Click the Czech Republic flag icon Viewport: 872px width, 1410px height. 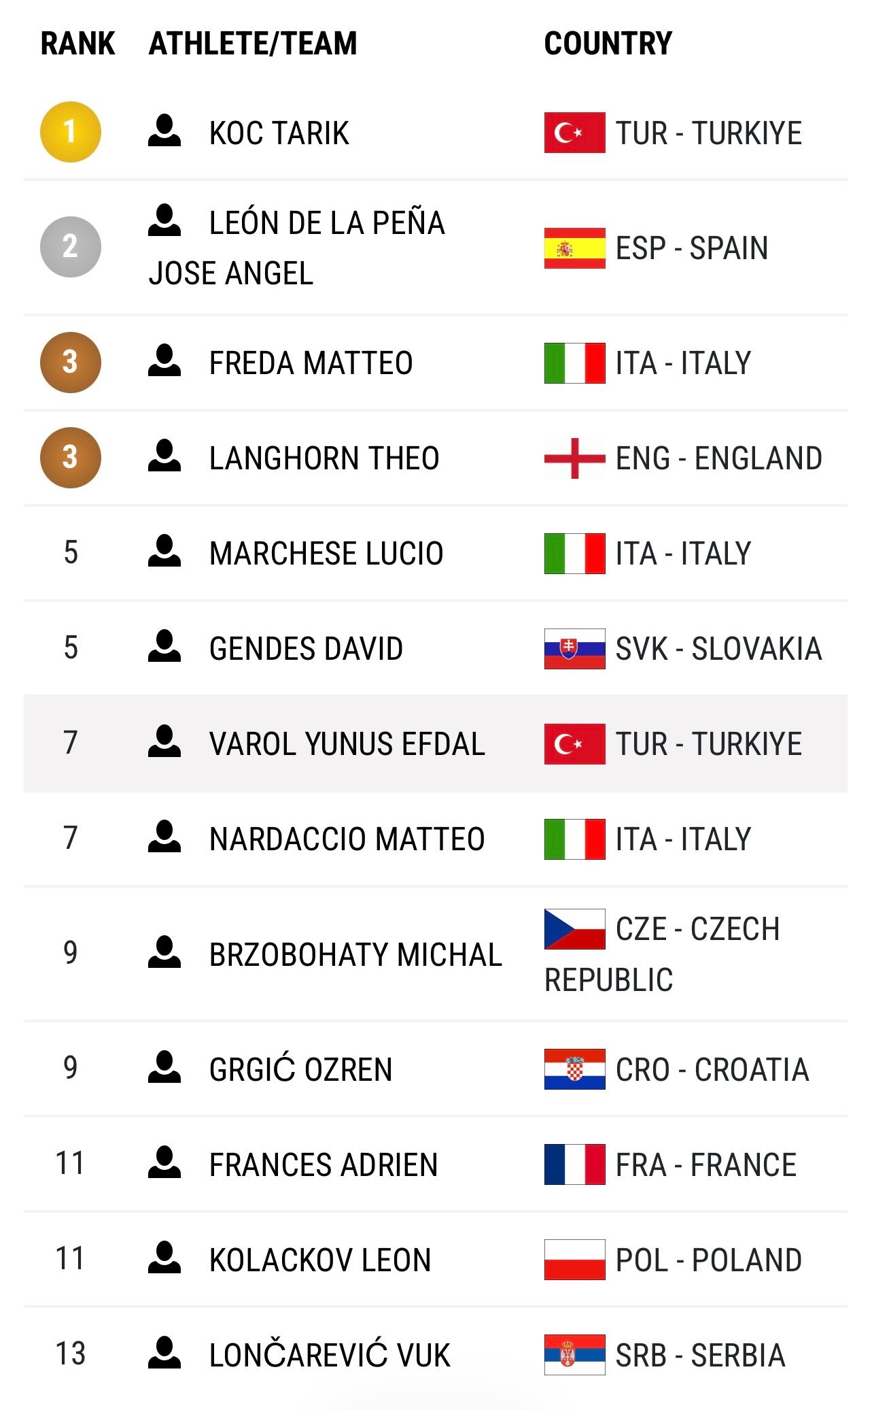(x=574, y=929)
